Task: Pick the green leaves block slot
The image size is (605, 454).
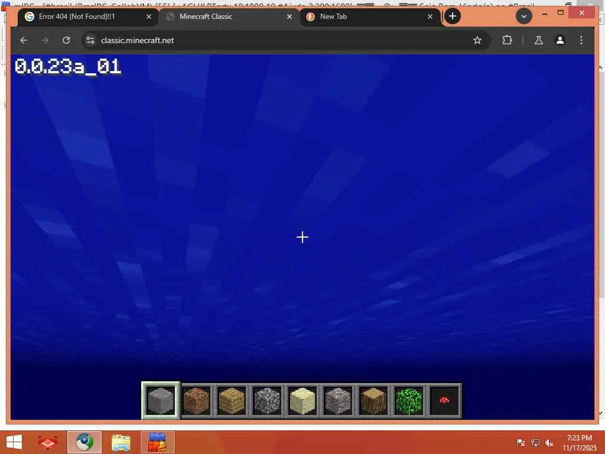Action: pyautogui.click(x=409, y=401)
